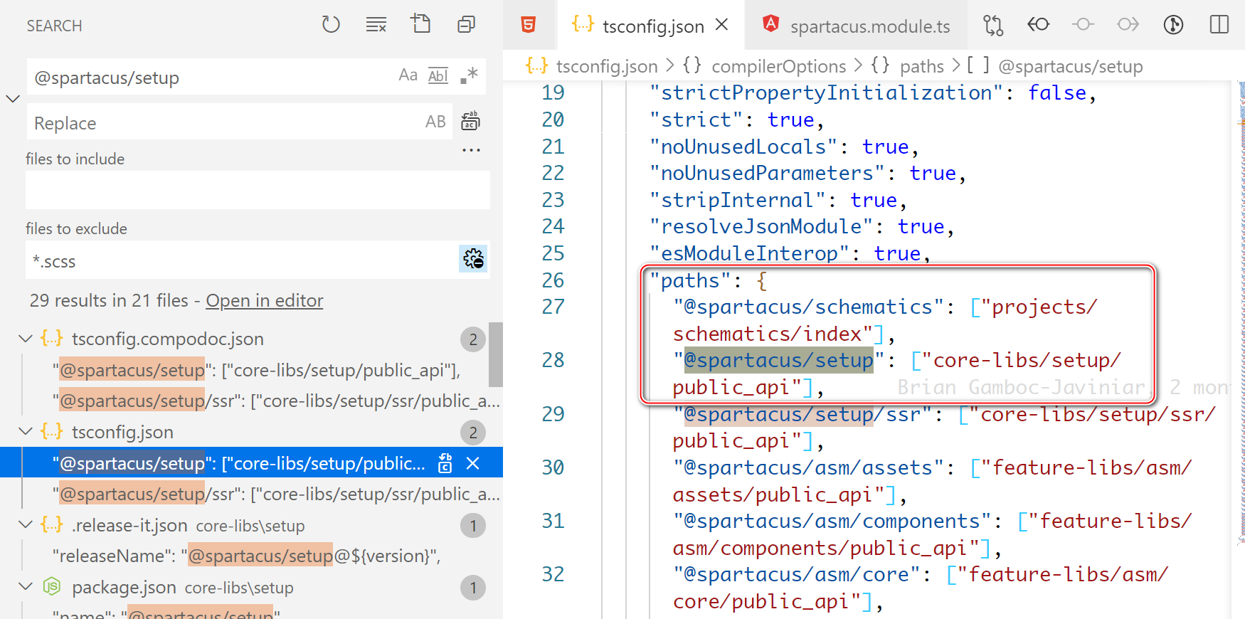1245x619 pixels.
Task: Collapse the replace field chevron
Action: coord(13,99)
